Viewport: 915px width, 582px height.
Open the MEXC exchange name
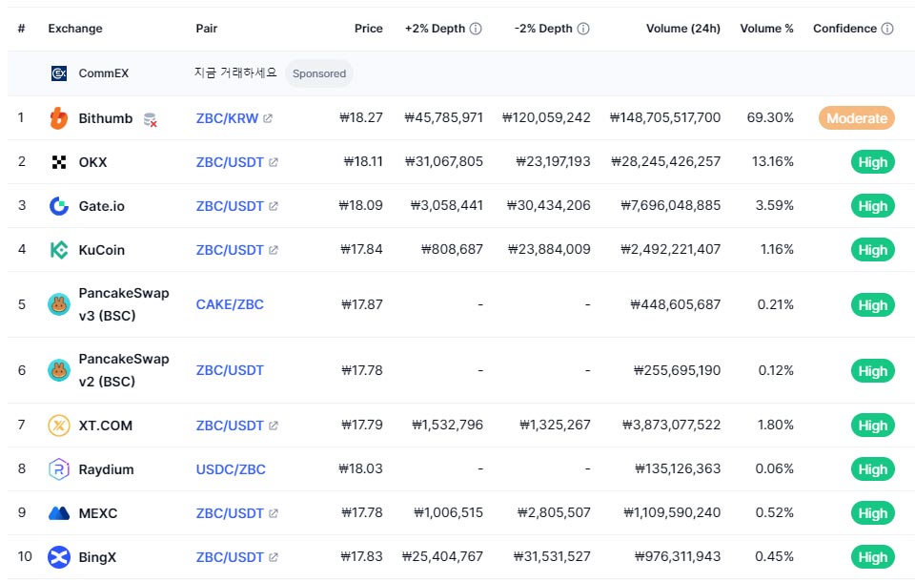98,513
